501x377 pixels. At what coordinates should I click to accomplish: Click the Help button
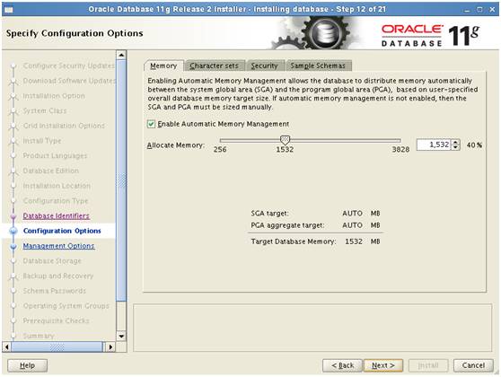(x=28, y=365)
